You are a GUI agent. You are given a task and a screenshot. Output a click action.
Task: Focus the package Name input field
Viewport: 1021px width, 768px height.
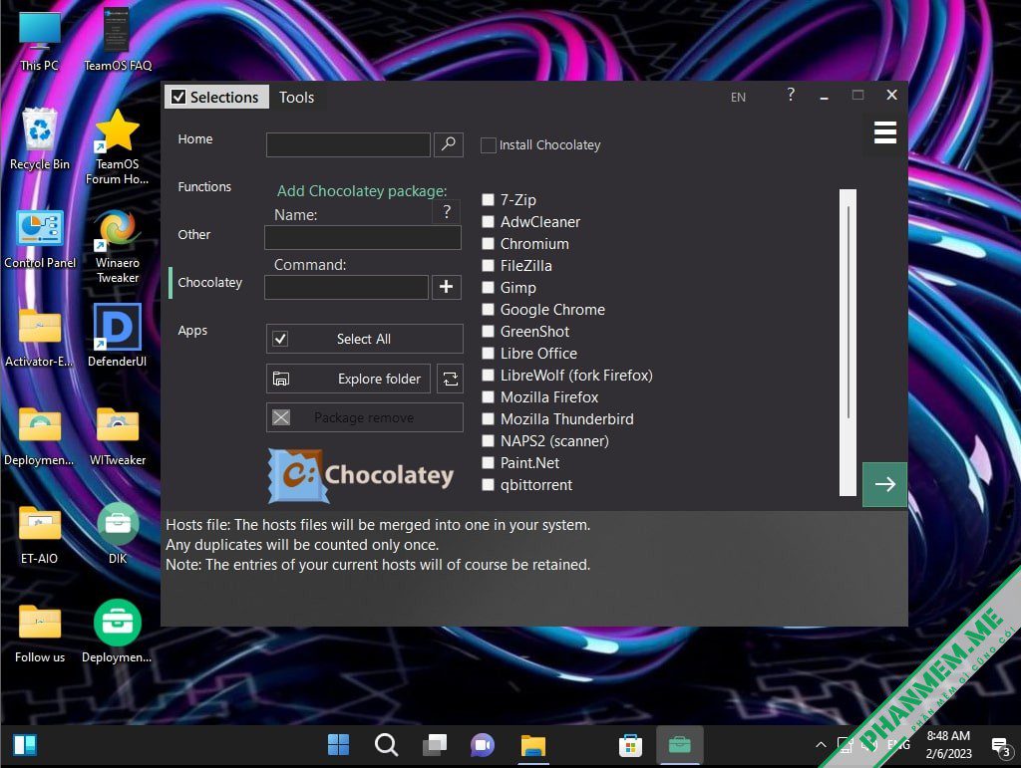(363, 237)
